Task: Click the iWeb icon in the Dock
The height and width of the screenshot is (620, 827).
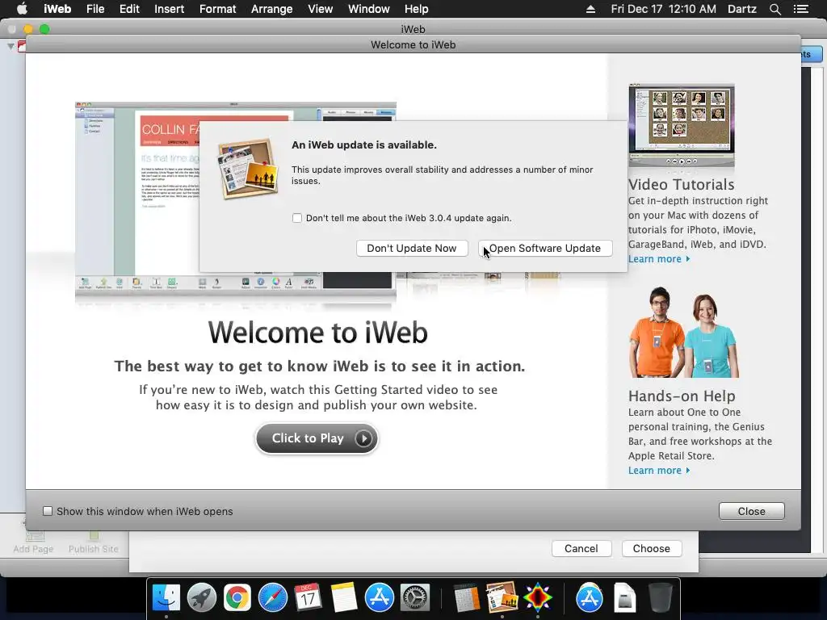Action: (502, 598)
